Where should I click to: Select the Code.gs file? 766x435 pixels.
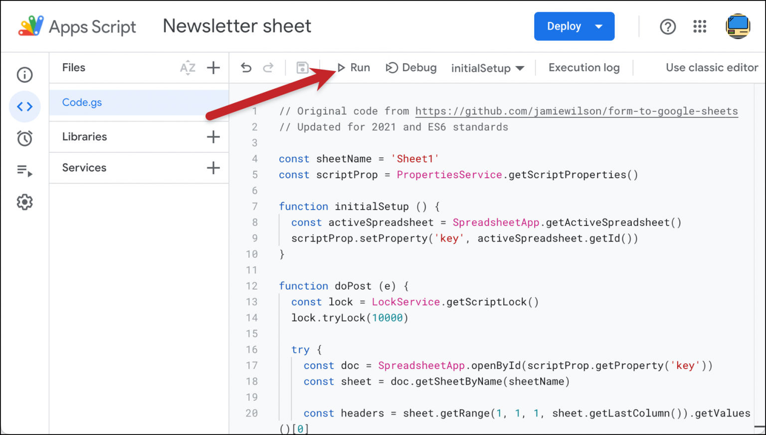point(82,102)
